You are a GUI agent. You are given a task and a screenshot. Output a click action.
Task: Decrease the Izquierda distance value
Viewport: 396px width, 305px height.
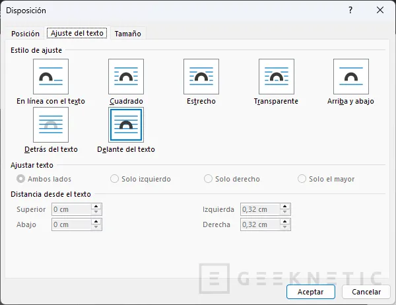click(285, 212)
